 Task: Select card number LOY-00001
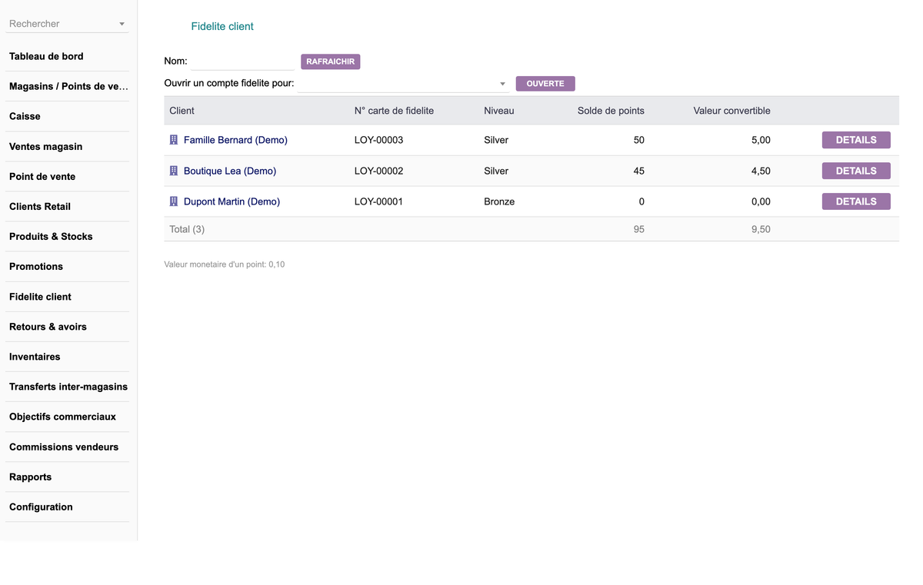(378, 201)
